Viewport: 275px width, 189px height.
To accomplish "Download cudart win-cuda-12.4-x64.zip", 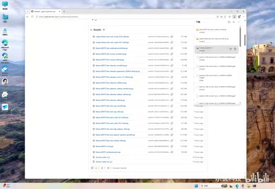I will [112, 37].
